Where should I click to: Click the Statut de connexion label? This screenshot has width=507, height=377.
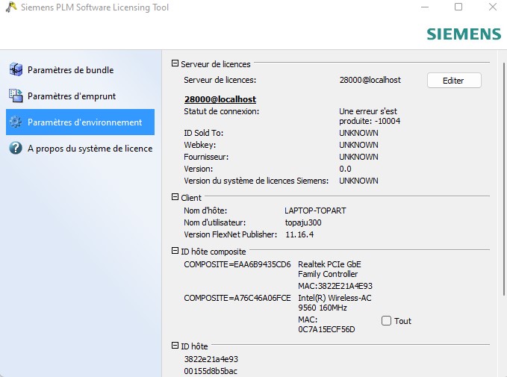coord(222,111)
